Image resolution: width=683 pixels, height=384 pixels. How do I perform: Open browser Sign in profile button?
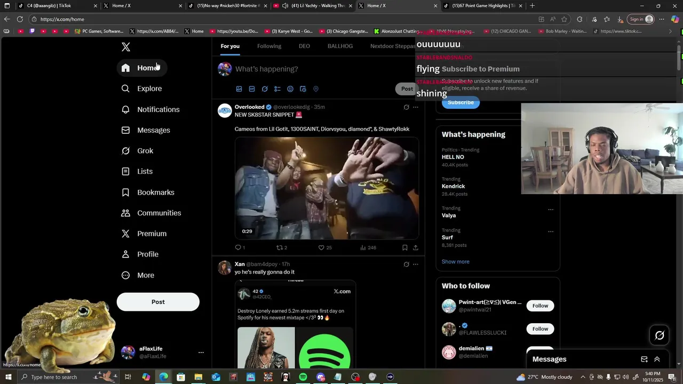tap(641, 19)
